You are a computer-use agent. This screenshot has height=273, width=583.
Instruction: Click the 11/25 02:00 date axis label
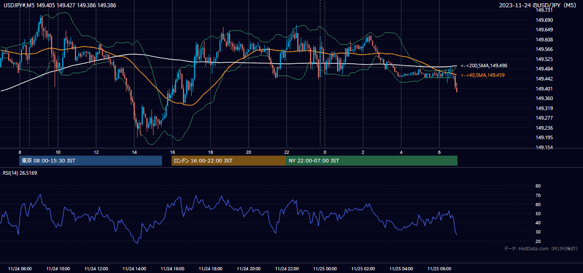[x=363, y=268]
